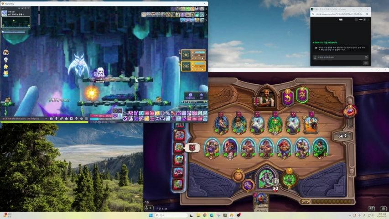Image resolution: width=389 pixels, height=219 pixels.
Task: Click the 66-second turn timer
Action: [x=343, y=136]
